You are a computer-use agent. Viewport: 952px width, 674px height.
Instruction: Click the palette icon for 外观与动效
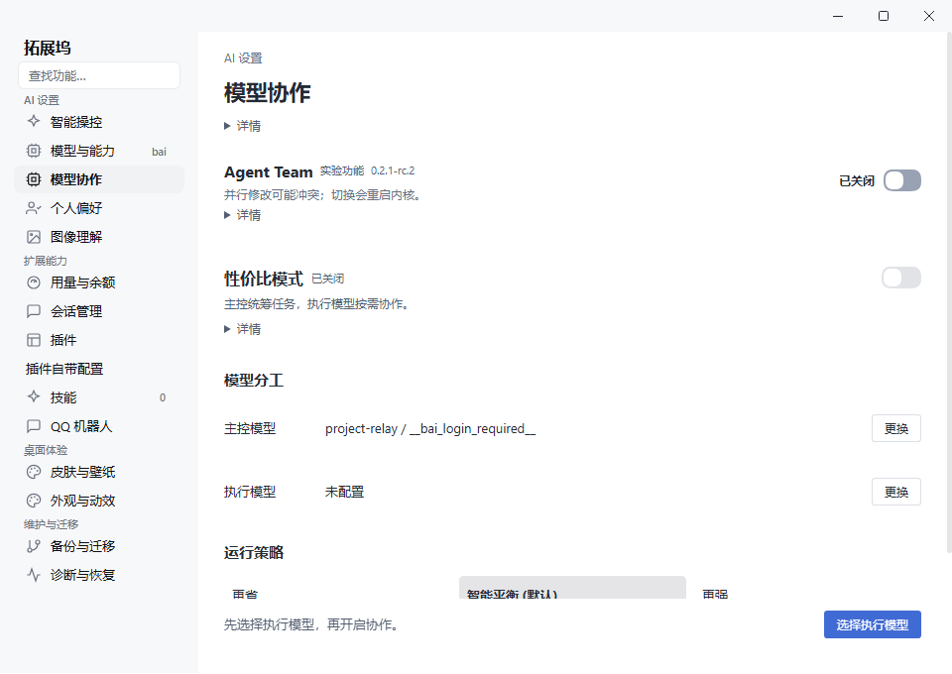pyautogui.click(x=34, y=501)
